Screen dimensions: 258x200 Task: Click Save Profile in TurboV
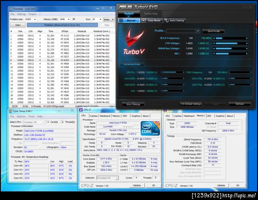[214, 31]
